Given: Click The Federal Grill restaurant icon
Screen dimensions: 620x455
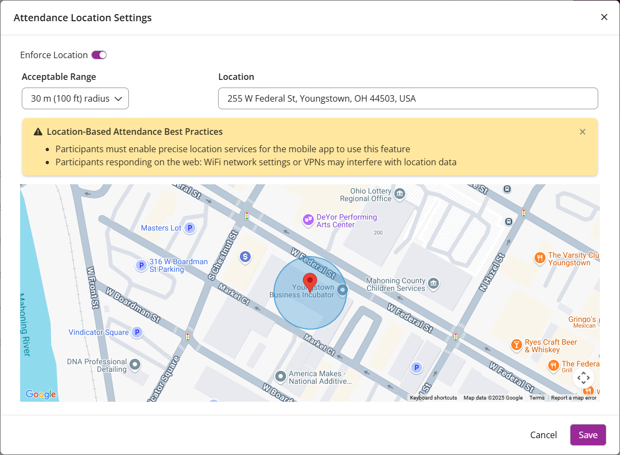Looking at the screenshot, I should [554, 365].
